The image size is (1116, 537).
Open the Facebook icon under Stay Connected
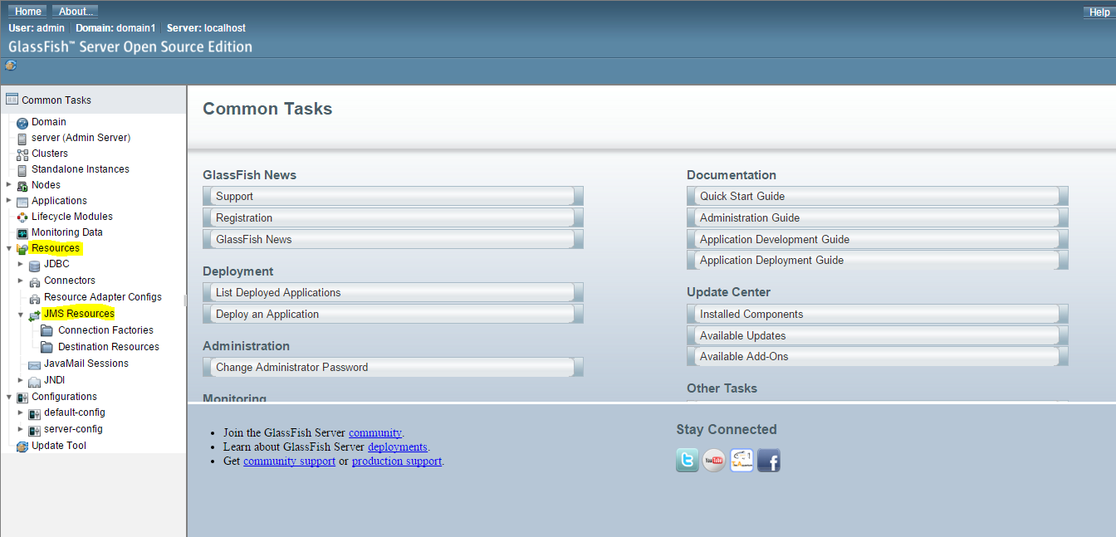[769, 460]
